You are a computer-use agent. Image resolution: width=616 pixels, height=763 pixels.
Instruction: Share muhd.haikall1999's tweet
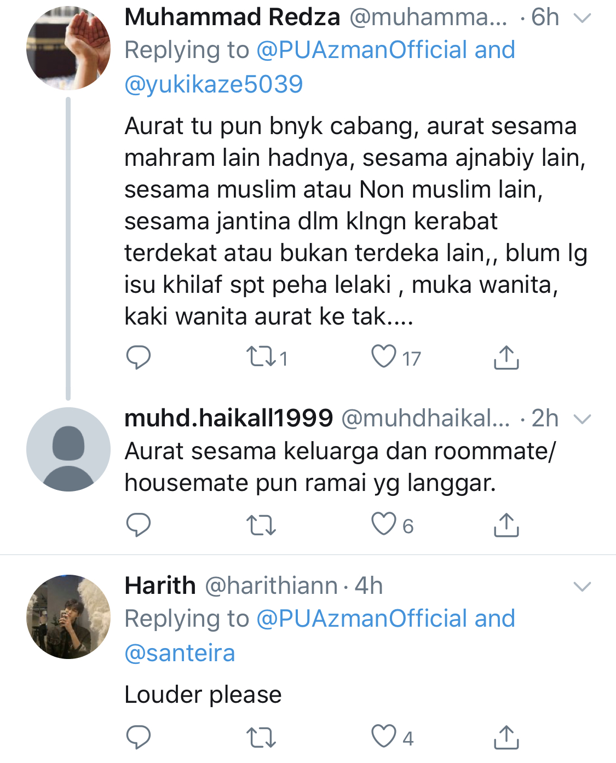(506, 525)
